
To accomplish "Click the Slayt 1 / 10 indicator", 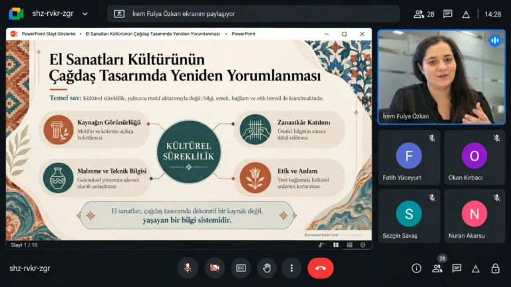I will [24, 245].
